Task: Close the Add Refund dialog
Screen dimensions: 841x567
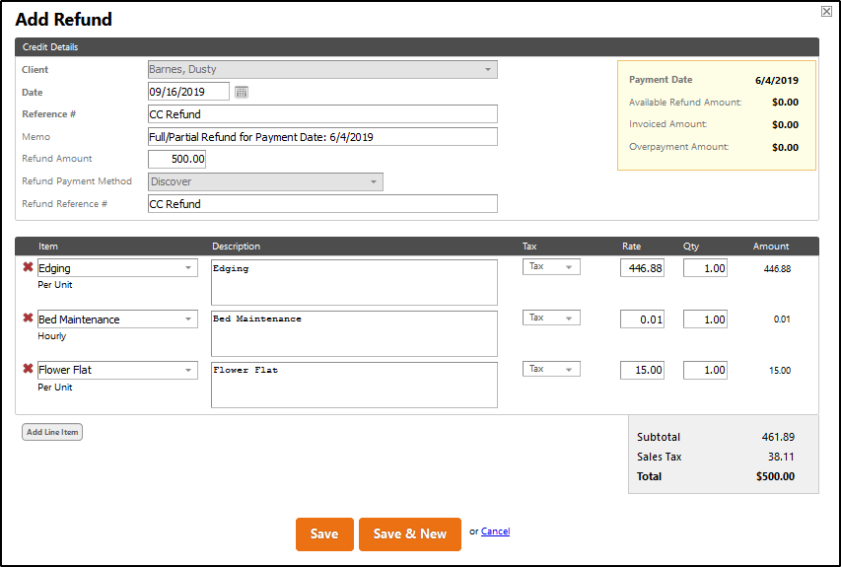Action: click(825, 11)
